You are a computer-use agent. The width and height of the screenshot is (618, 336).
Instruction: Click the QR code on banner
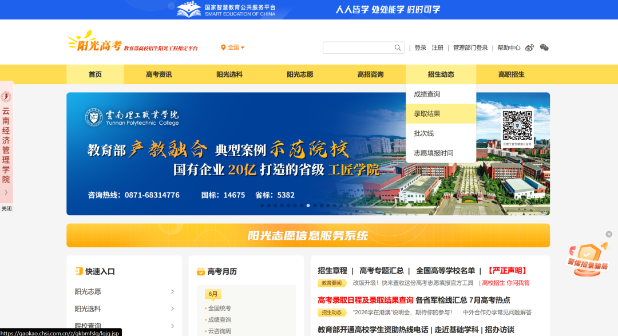coord(517,126)
